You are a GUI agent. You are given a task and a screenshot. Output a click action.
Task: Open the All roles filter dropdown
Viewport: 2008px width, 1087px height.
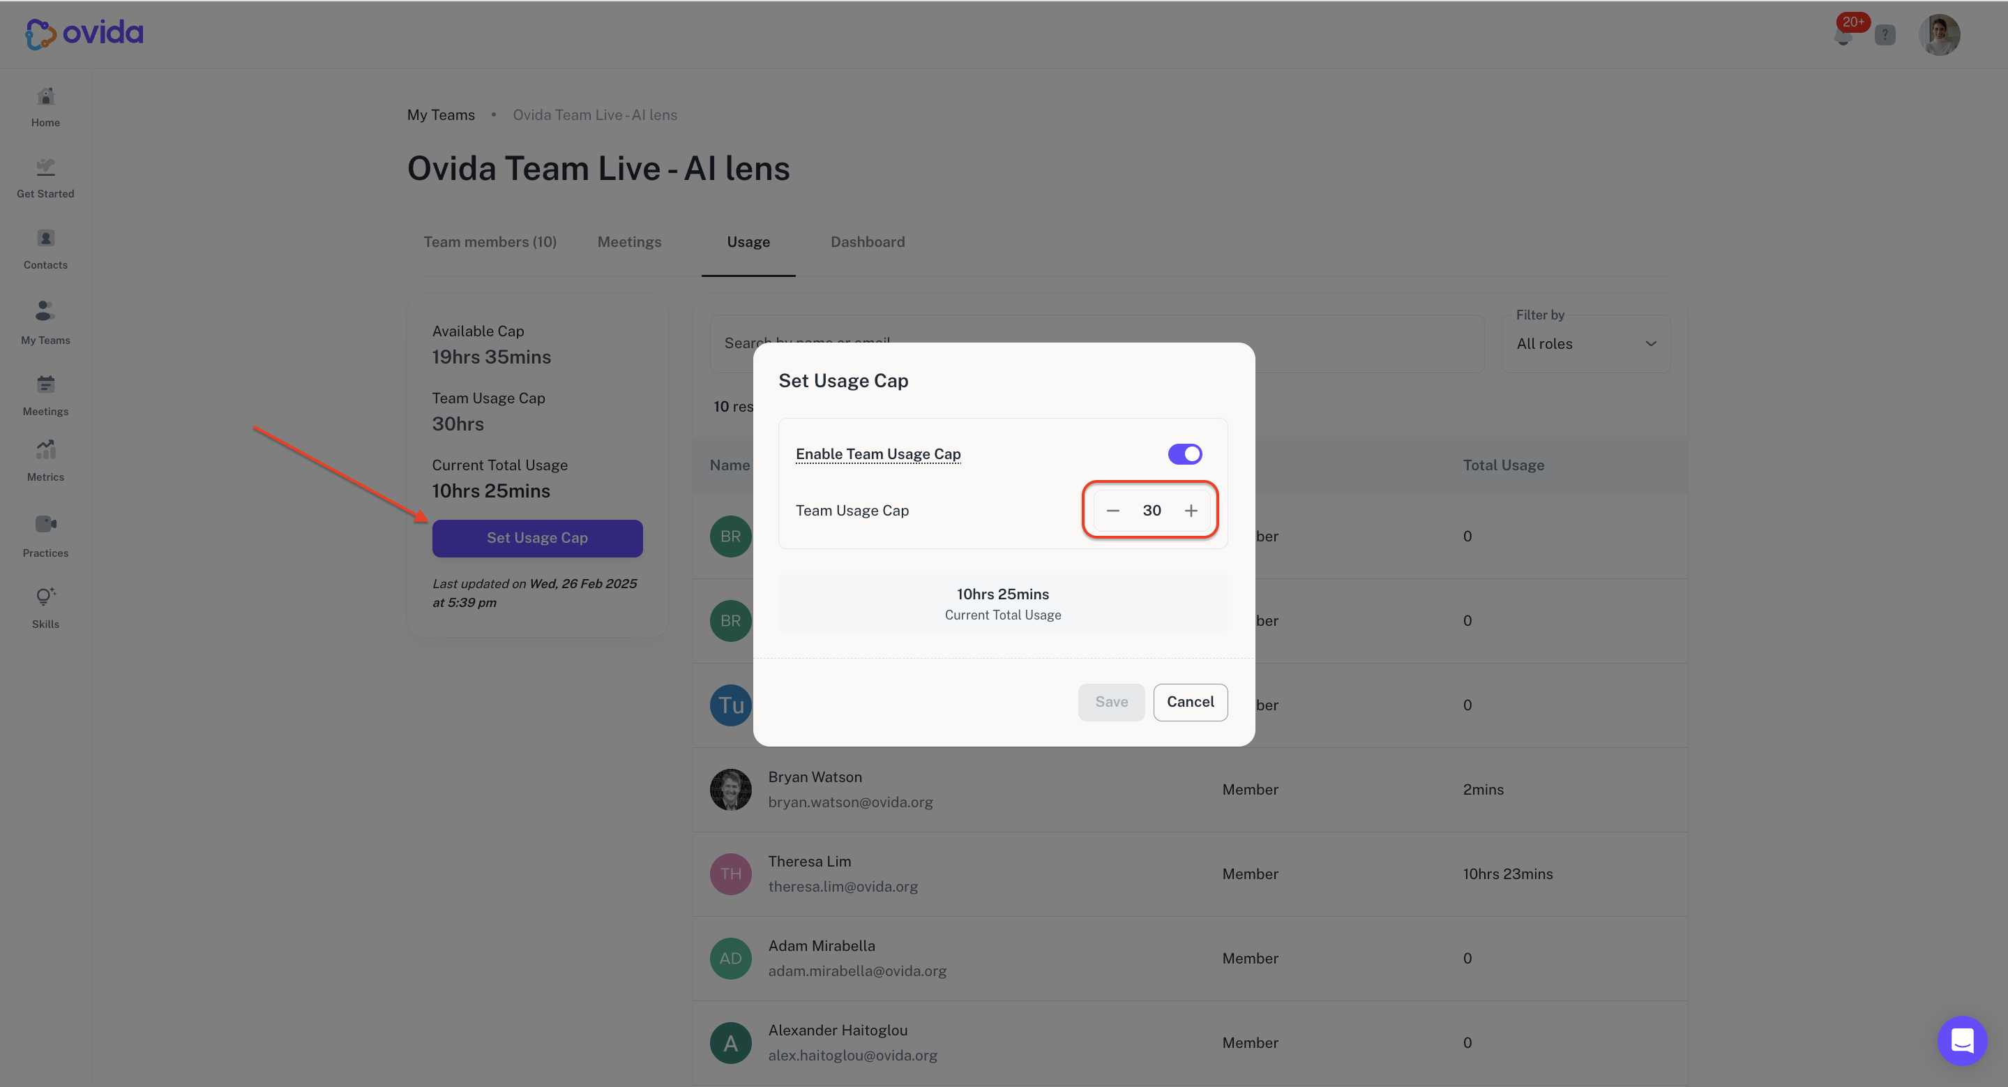[x=1585, y=344]
